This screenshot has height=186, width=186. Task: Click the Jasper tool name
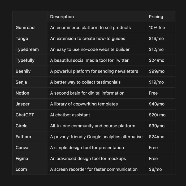23,104
